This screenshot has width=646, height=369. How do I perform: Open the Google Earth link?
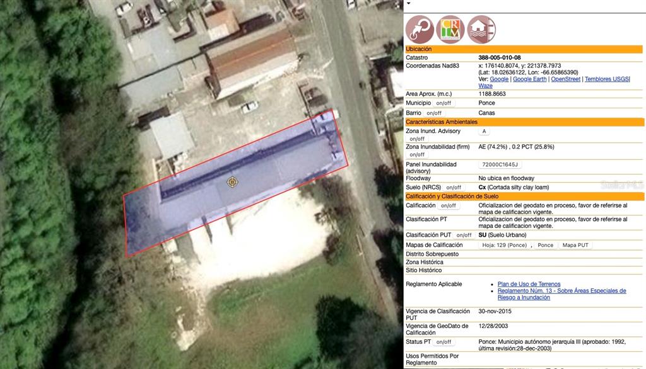[529, 79]
